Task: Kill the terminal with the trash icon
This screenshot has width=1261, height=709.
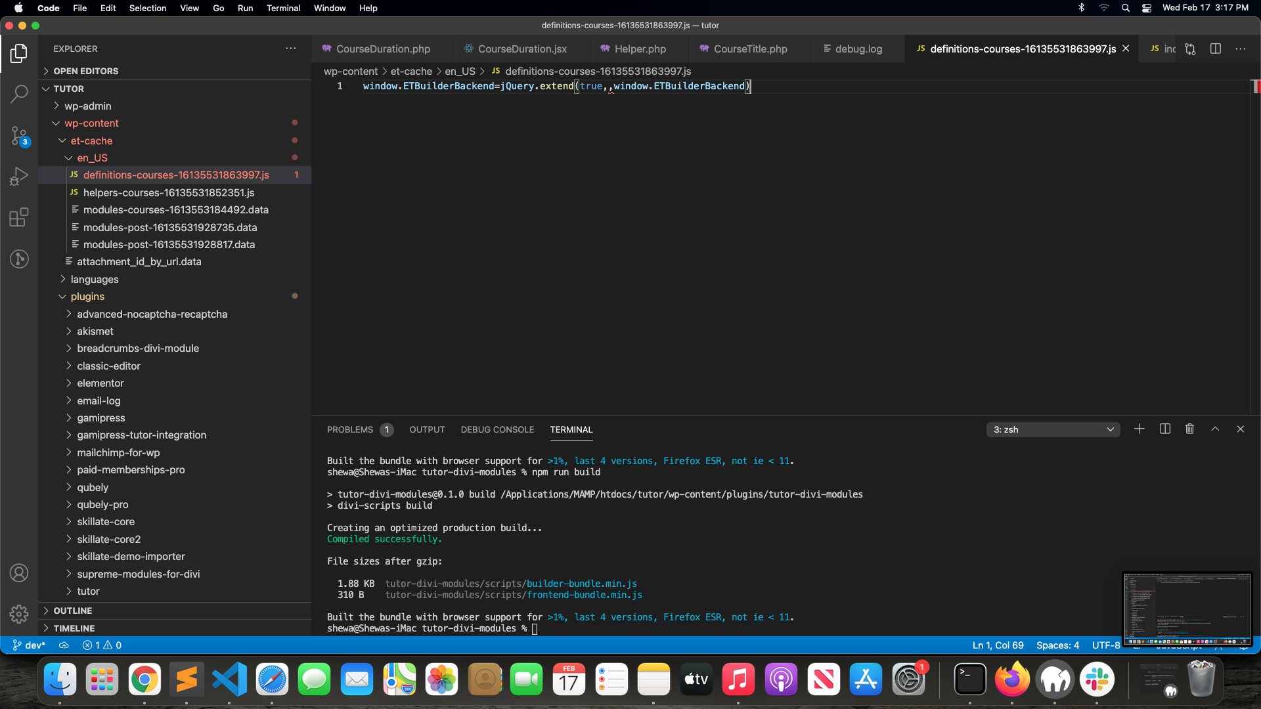Action: [x=1189, y=429]
